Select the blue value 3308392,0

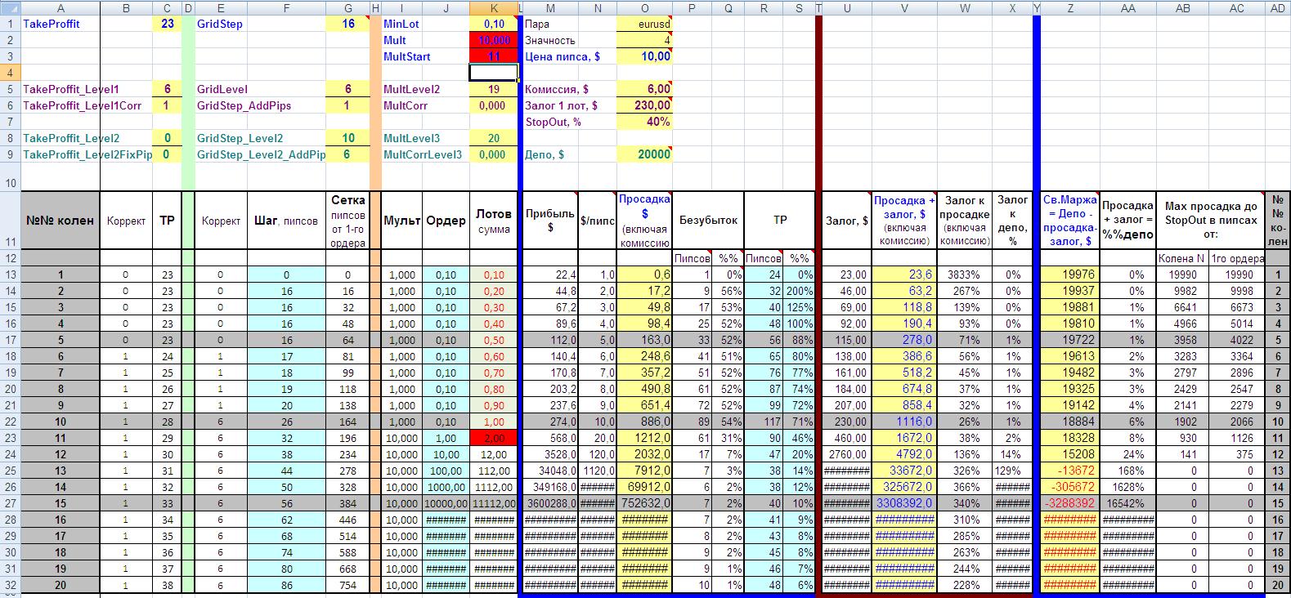(x=903, y=503)
